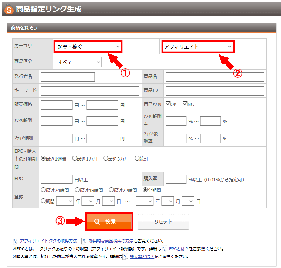Screen dimensions: 281x268
Task: Select 最近24時間 registration date
Action: pos(43,190)
